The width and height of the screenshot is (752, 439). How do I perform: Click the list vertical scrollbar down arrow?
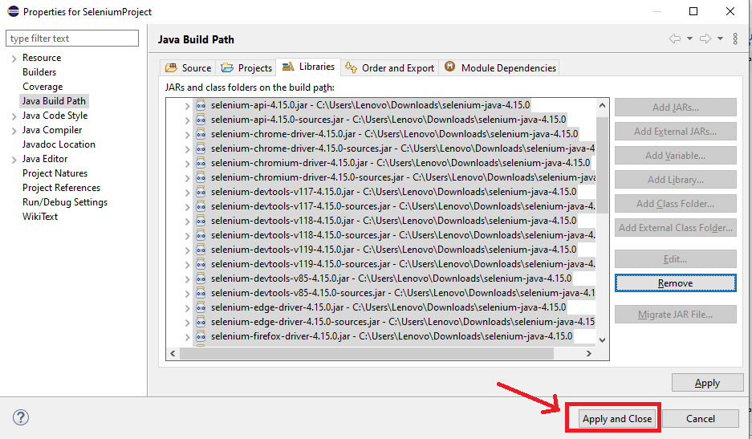[x=603, y=340]
